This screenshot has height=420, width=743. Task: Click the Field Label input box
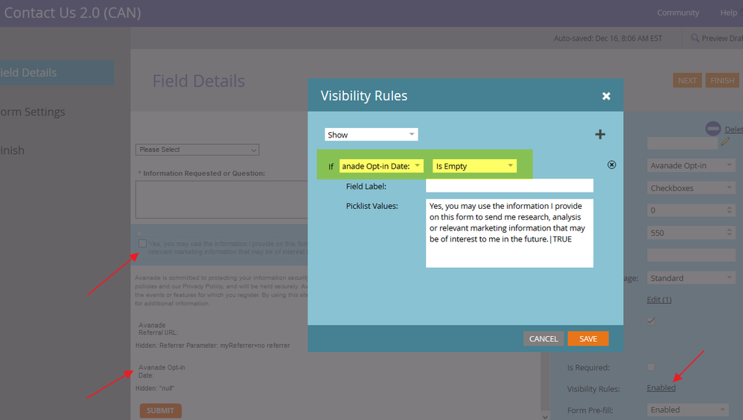(509, 186)
